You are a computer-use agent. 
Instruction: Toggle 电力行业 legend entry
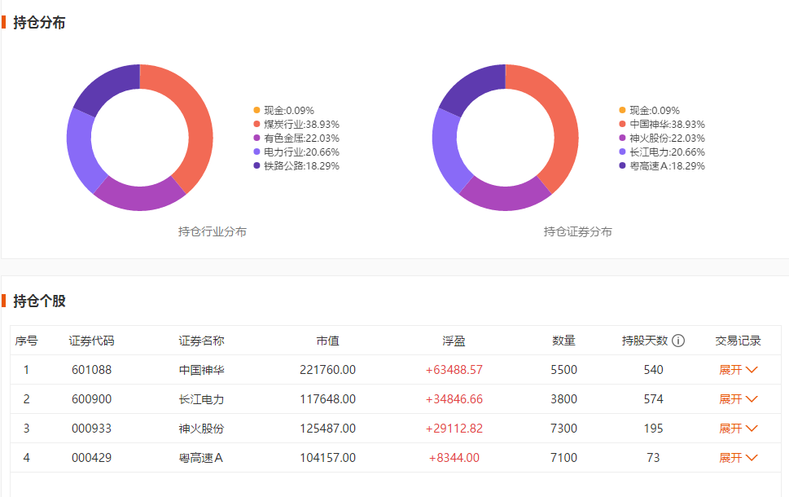coord(296,152)
